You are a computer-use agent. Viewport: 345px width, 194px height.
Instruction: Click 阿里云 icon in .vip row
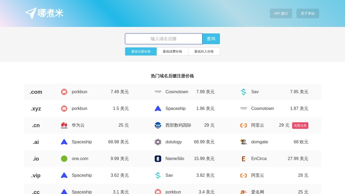point(244,175)
